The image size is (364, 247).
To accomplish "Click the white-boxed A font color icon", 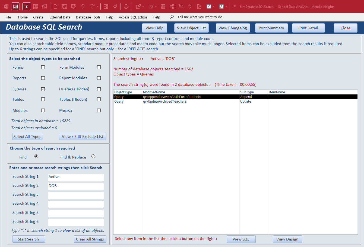I will (221, 7).
